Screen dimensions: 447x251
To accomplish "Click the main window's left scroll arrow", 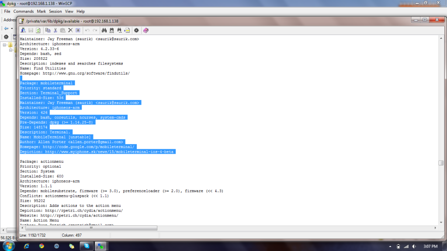I will tap(3, 230).
